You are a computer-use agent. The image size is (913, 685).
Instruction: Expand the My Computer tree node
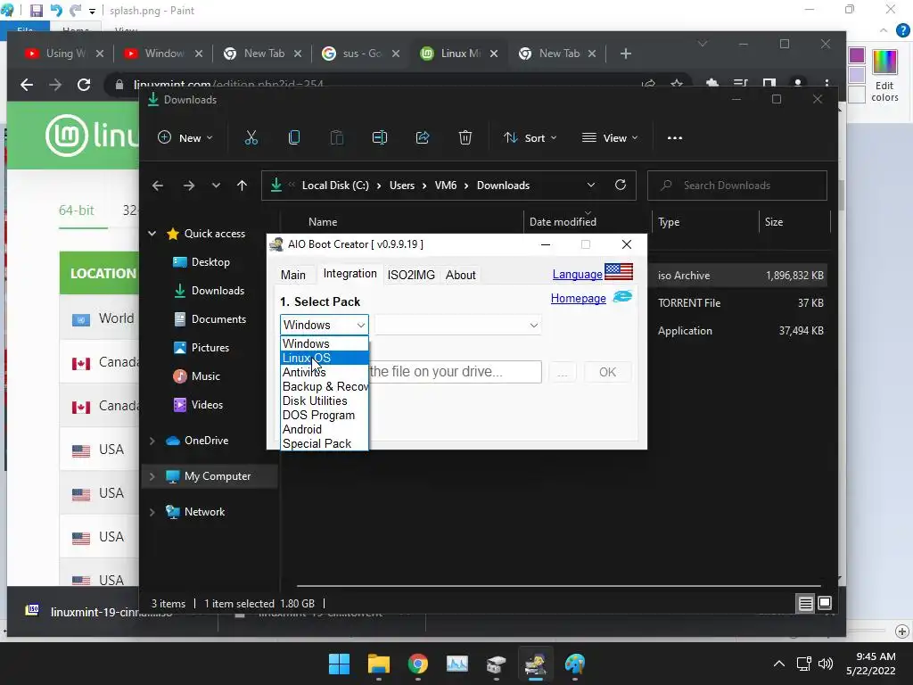[x=152, y=476]
